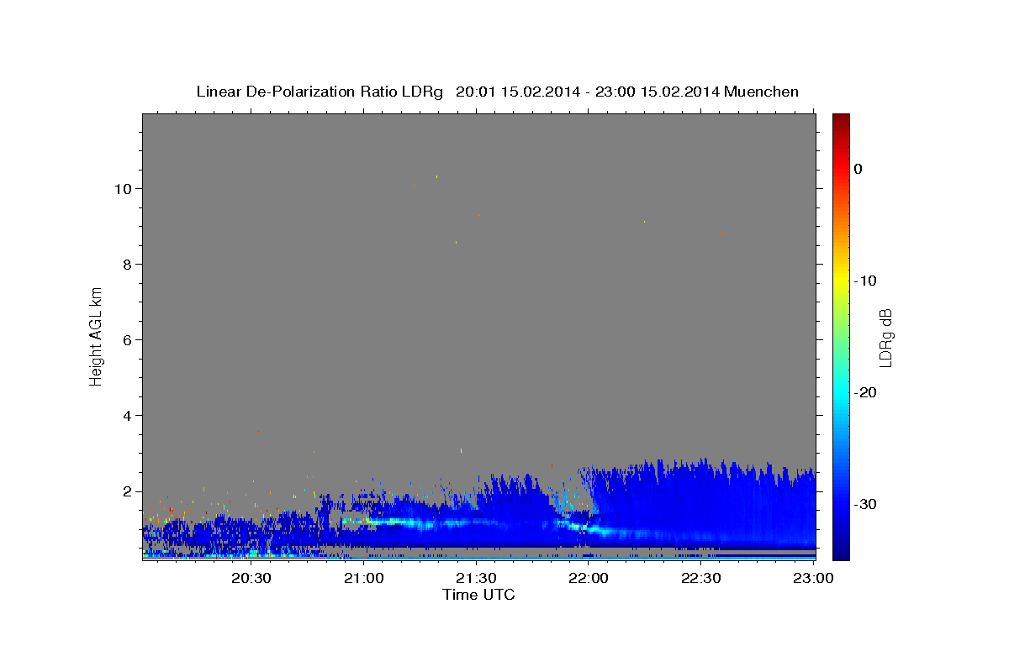
Task: Click the height tick label 4
Action: tap(126, 416)
